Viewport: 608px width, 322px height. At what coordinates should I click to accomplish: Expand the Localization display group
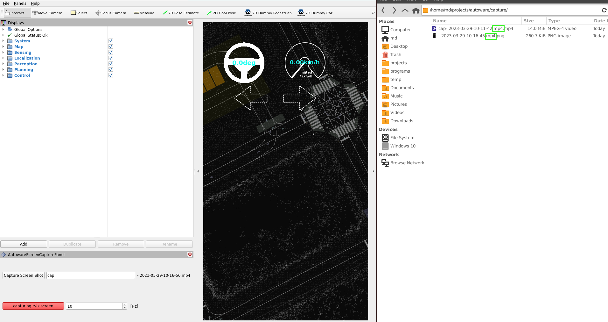[x=3, y=58]
